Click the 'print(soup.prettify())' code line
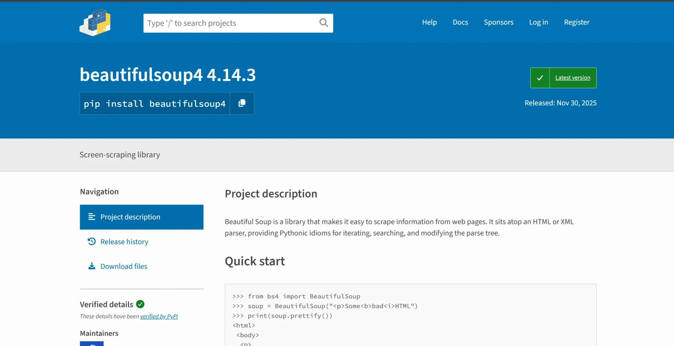This screenshot has width=674, height=346. pyautogui.click(x=282, y=316)
